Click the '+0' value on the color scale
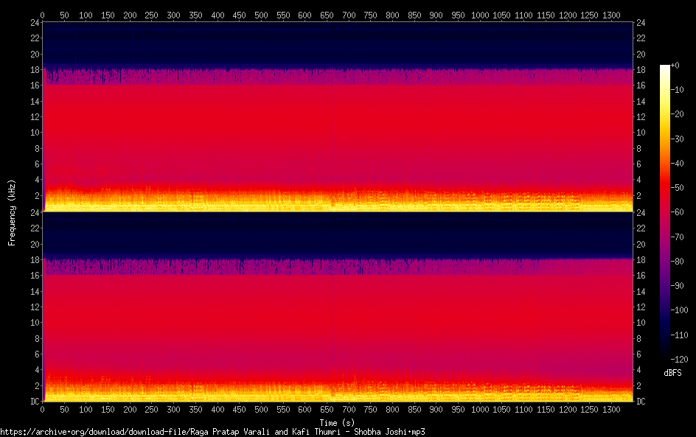Image resolution: width=696 pixels, height=437 pixels. [675, 65]
